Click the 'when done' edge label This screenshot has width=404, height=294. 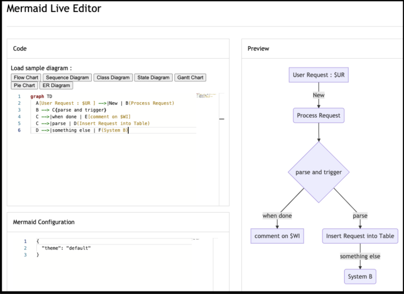277,216
